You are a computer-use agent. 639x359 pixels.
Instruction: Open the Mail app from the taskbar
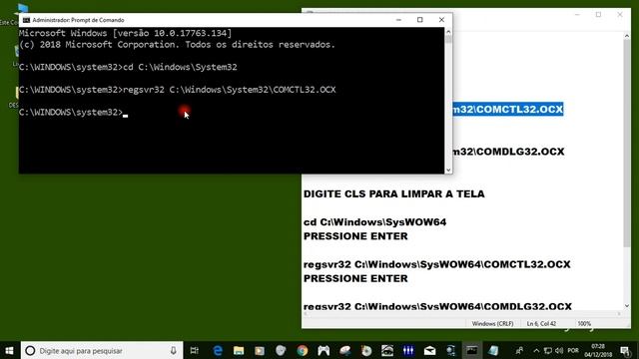pos(429,350)
